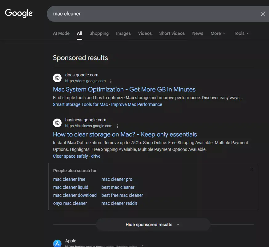The height and width of the screenshot is (247, 269).
Task: Collapse ads using Hide sponsored results
Action: point(153,225)
